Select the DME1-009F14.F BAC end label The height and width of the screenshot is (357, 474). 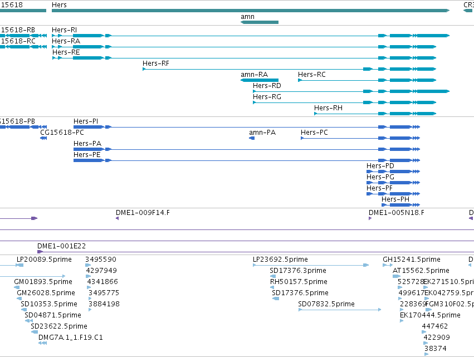point(143,213)
